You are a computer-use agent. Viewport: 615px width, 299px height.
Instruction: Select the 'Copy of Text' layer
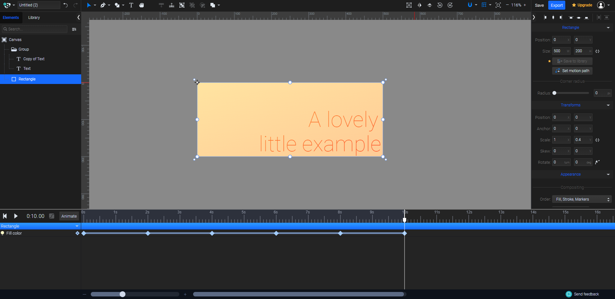pos(34,59)
